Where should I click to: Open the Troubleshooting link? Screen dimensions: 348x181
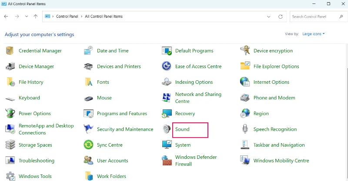pos(37,161)
